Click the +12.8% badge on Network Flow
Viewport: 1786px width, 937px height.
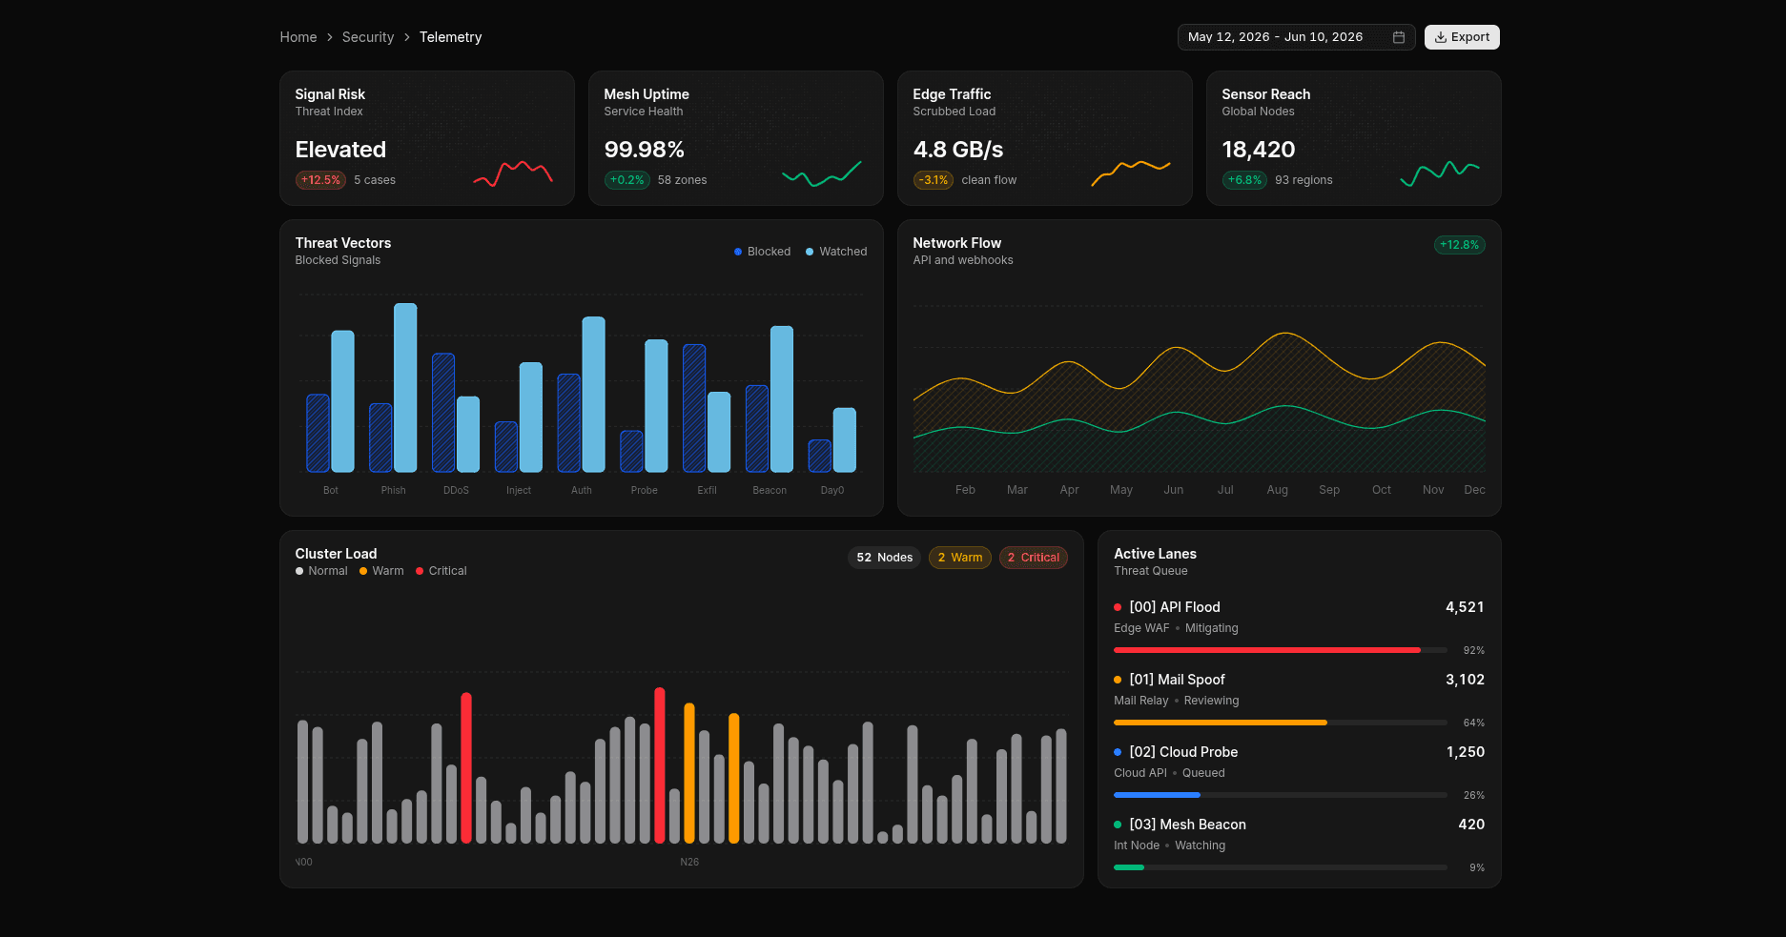point(1459,245)
